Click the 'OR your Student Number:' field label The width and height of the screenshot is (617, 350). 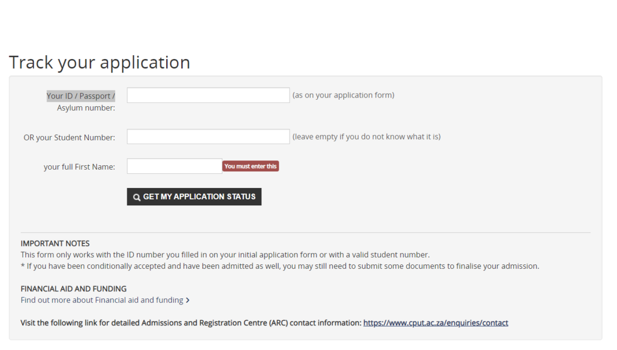(69, 137)
